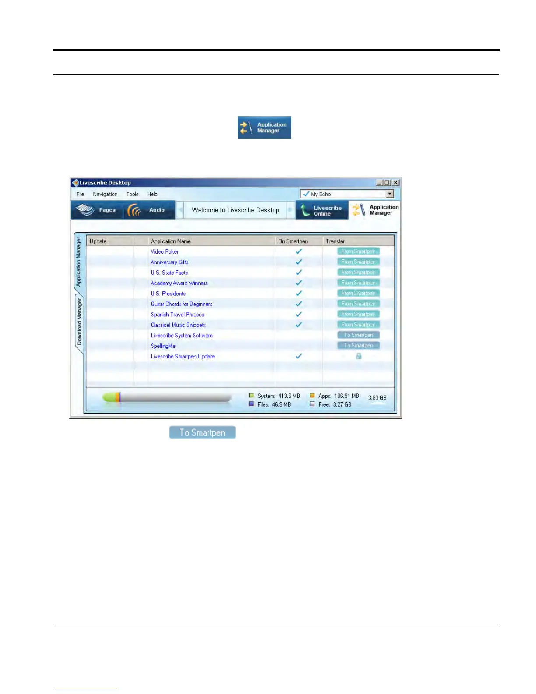This screenshot has width=536, height=694.
Task: Click the standalone Application Manager icon in the document
Action: [x=264, y=127]
